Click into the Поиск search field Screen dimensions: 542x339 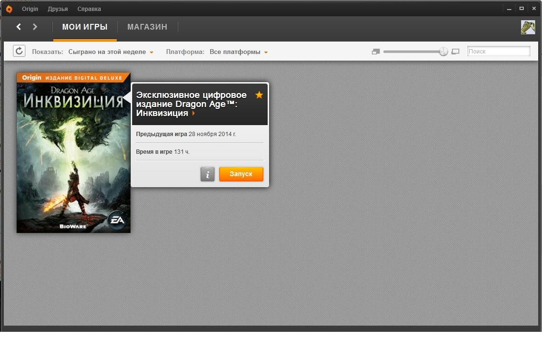coord(498,52)
